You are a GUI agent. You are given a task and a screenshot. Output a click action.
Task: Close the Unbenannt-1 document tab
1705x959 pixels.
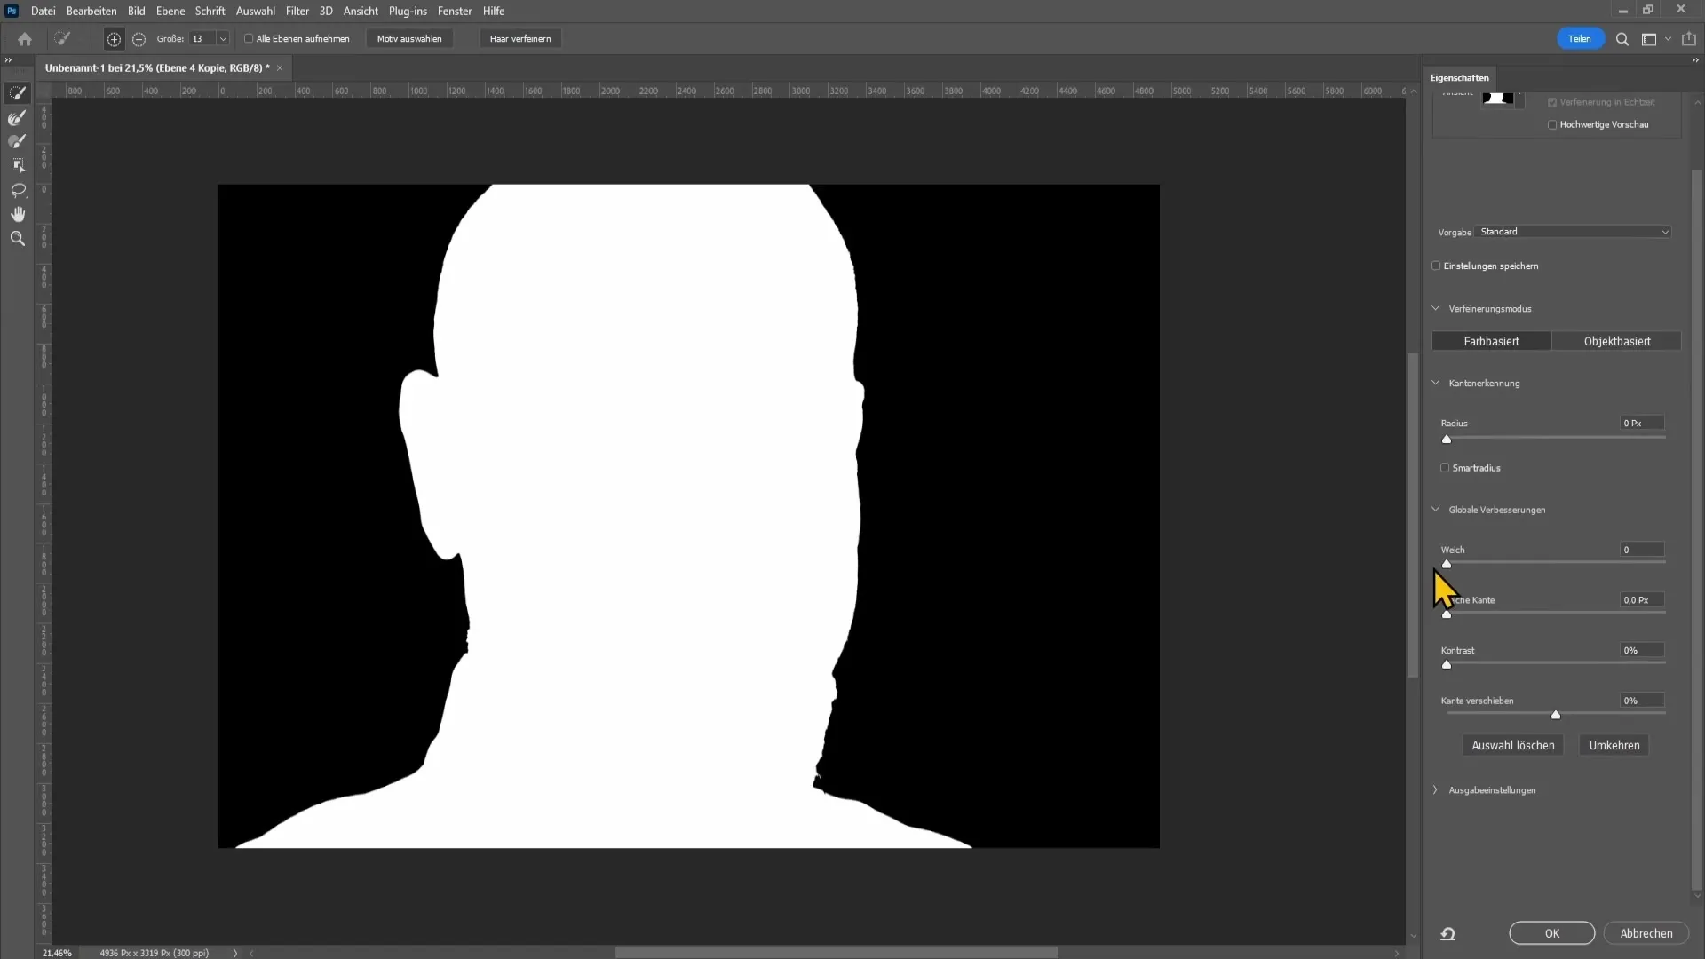280,68
